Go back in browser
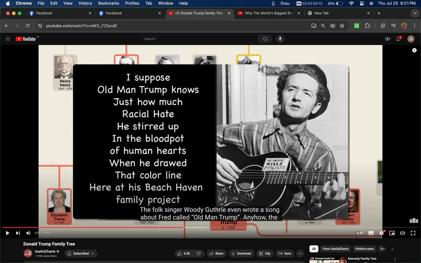The height and width of the screenshot is (263, 421). pyautogui.click(x=7, y=26)
